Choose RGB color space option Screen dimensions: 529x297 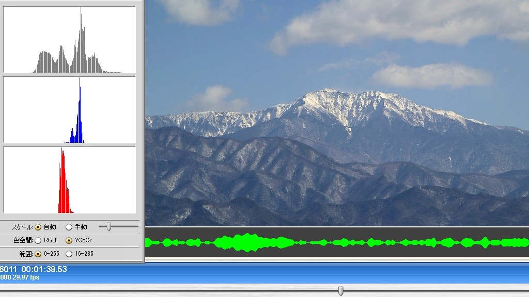(x=38, y=240)
